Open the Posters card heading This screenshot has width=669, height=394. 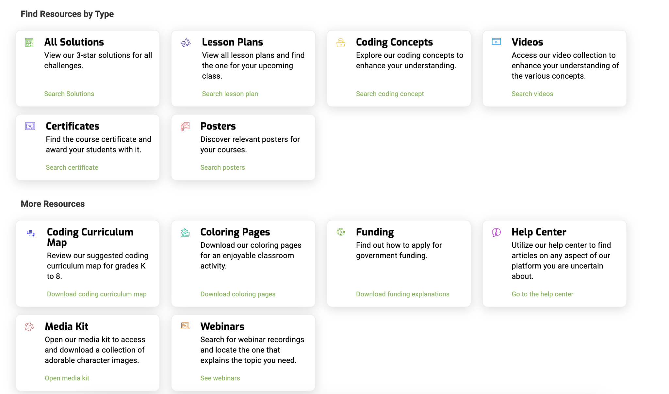pyautogui.click(x=218, y=126)
